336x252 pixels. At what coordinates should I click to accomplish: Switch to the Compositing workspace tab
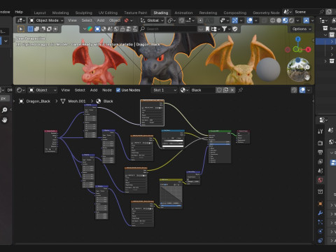[x=235, y=13]
